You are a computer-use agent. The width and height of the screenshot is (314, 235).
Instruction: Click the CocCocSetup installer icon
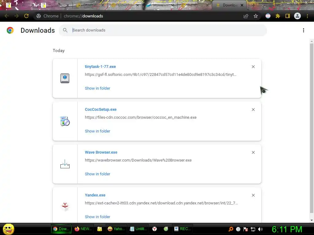coord(65,121)
